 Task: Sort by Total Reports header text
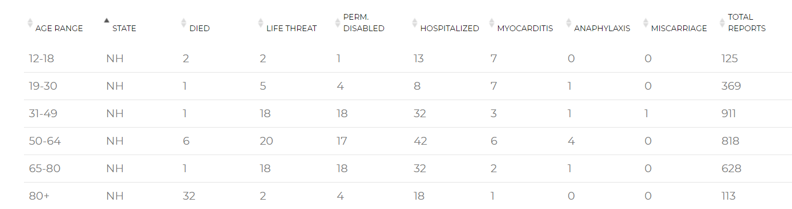click(x=747, y=23)
